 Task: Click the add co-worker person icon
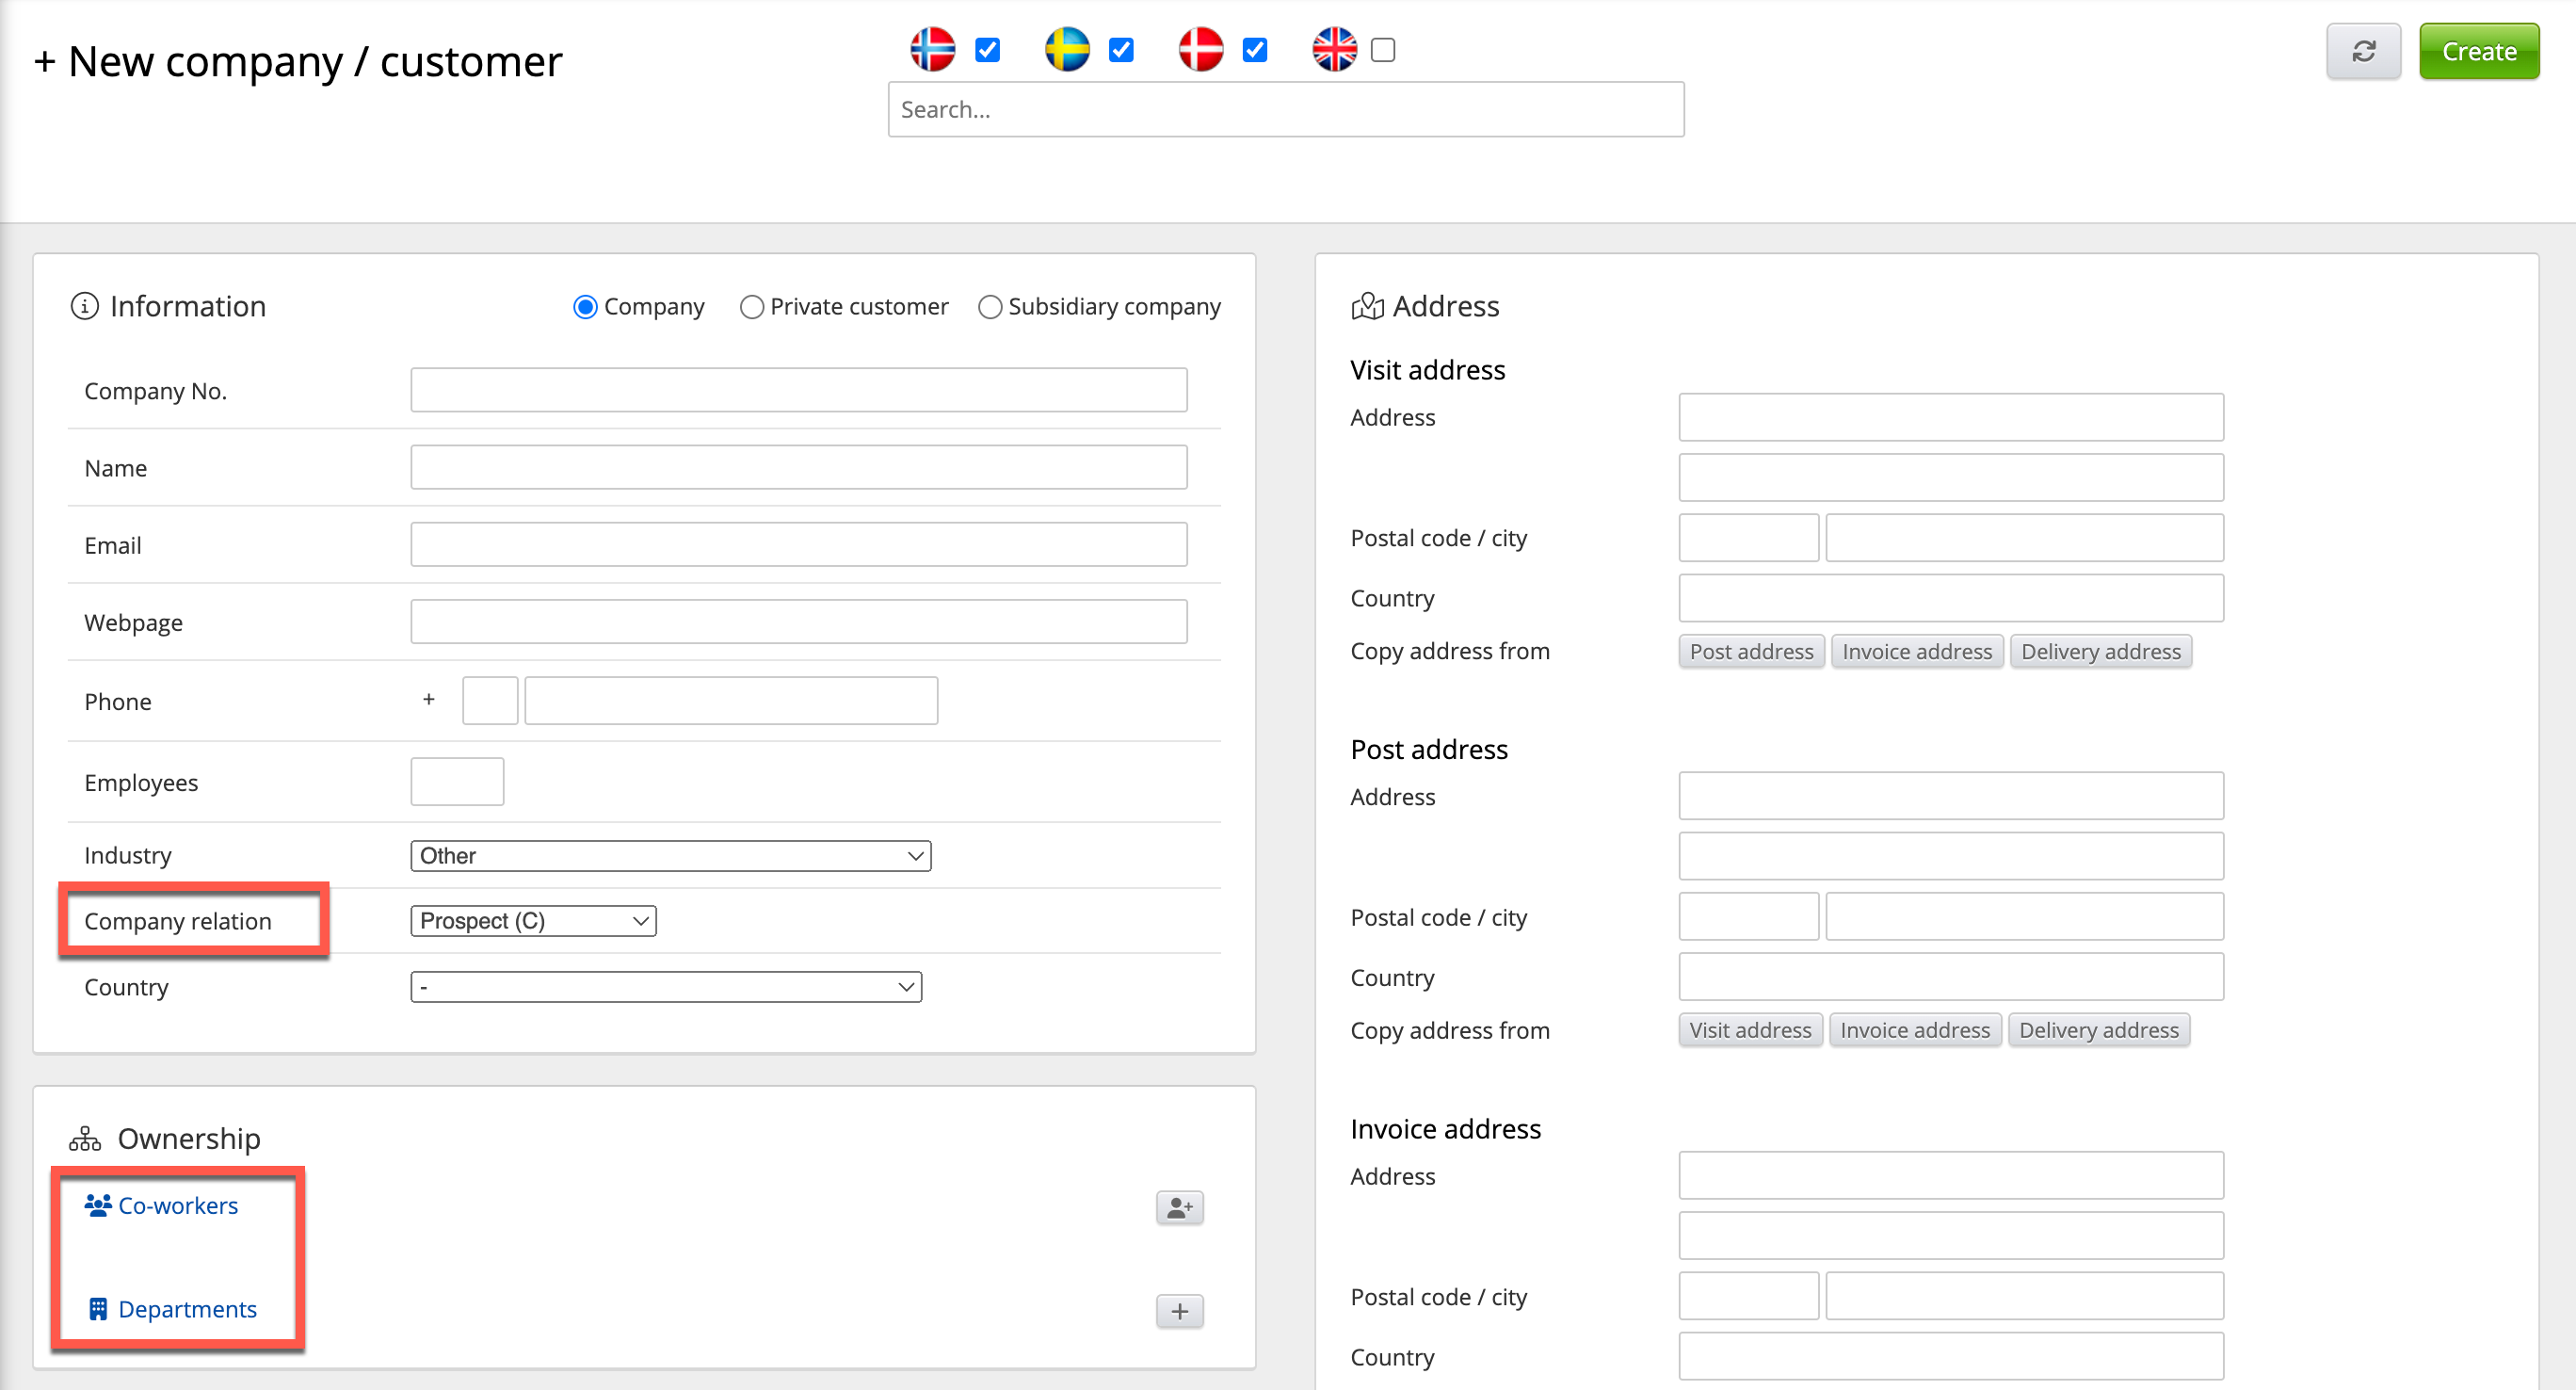click(1179, 1208)
